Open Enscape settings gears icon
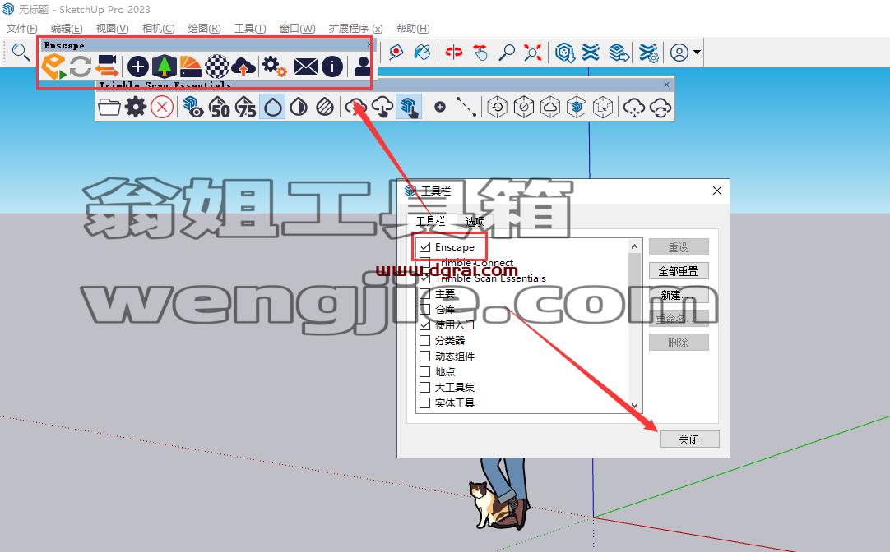This screenshot has width=890, height=552. [x=274, y=67]
